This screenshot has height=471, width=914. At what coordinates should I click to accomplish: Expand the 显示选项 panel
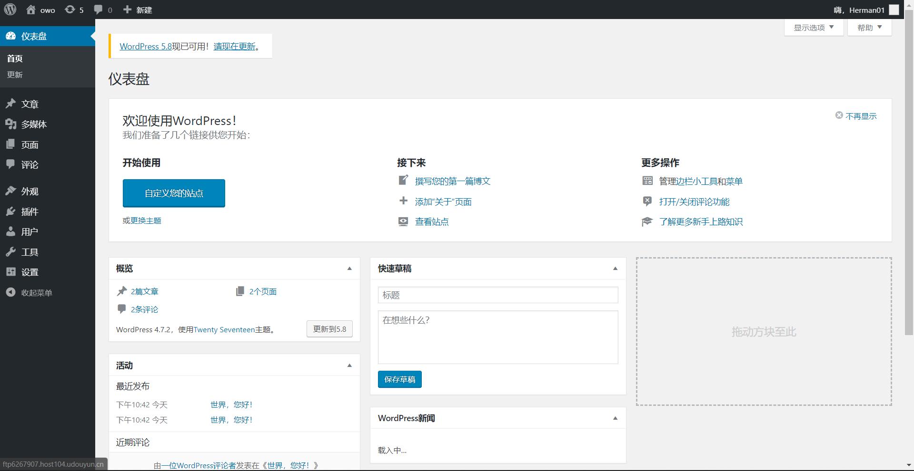tap(813, 27)
